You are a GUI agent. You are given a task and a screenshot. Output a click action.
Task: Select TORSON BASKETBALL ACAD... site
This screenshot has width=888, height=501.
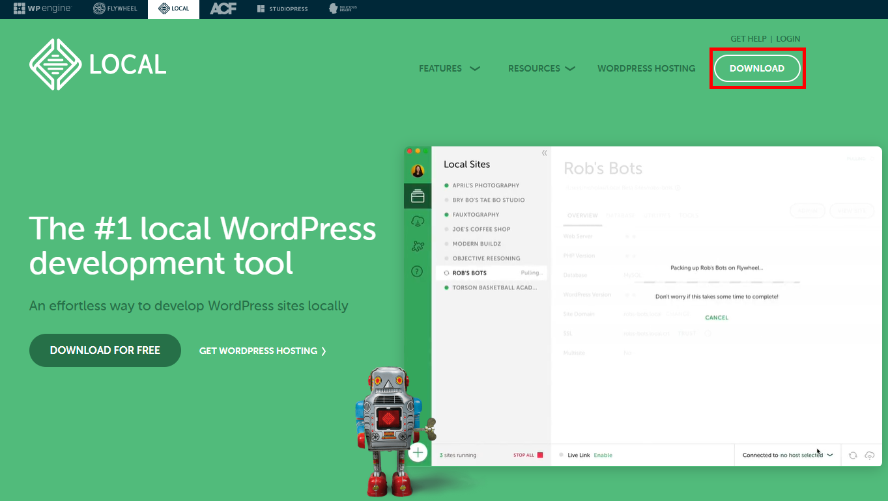click(x=491, y=288)
